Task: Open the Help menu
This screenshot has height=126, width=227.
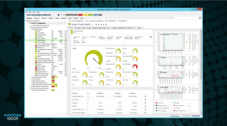Action: [38, 12]
